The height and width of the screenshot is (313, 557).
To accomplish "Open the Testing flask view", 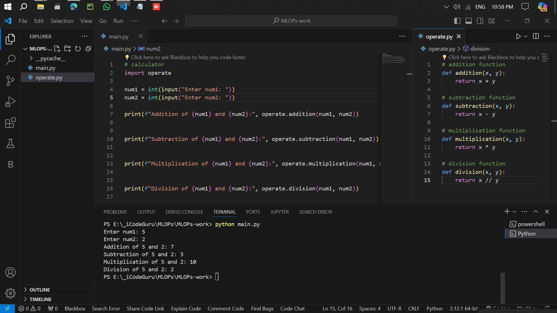I will (x=10, y=143).
